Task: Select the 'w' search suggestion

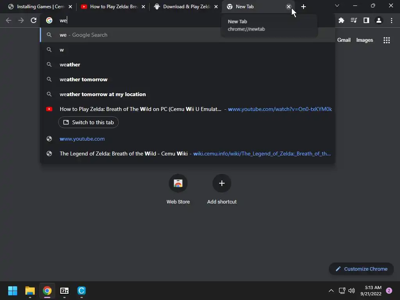Action: pyautogui.click(x=187, y=50)
